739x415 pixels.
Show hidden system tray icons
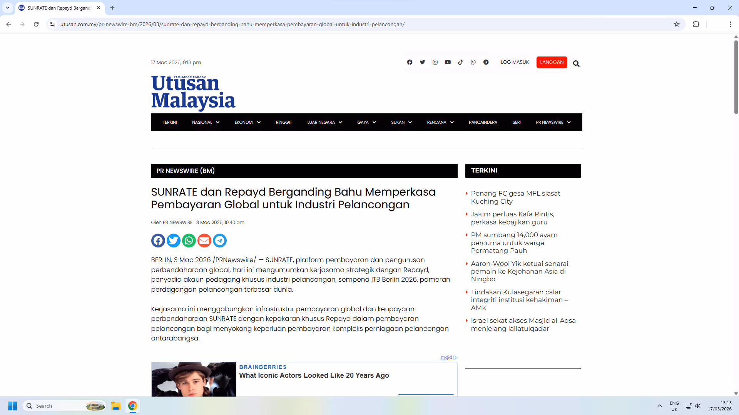pyautogui.click(x=659, y=406)
